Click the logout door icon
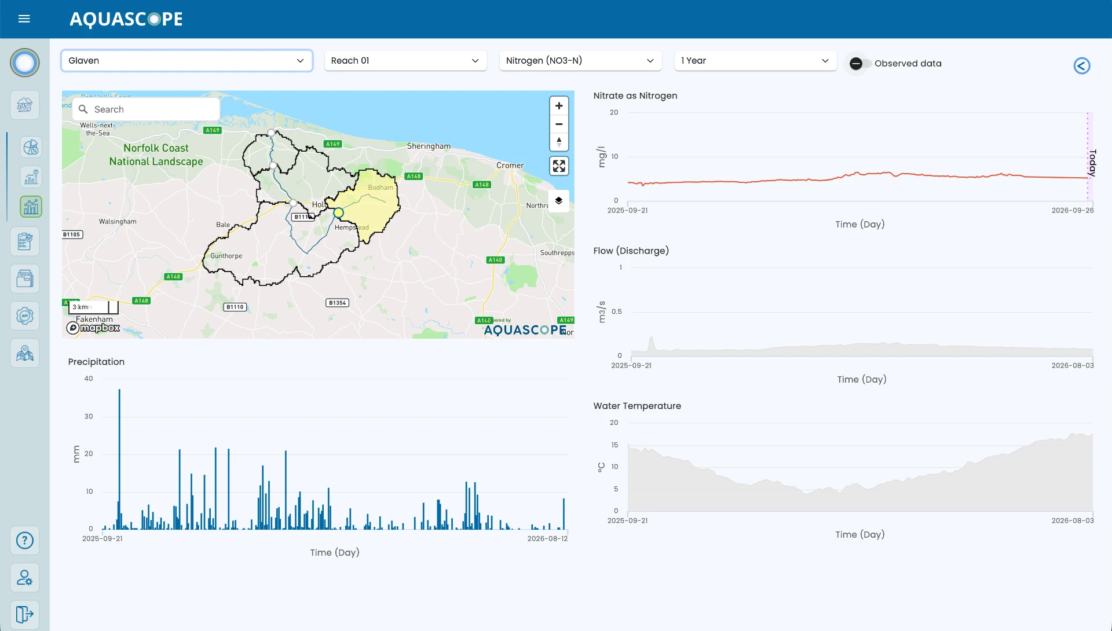This screenshot has height=631, width=1112. click(25, 614)
